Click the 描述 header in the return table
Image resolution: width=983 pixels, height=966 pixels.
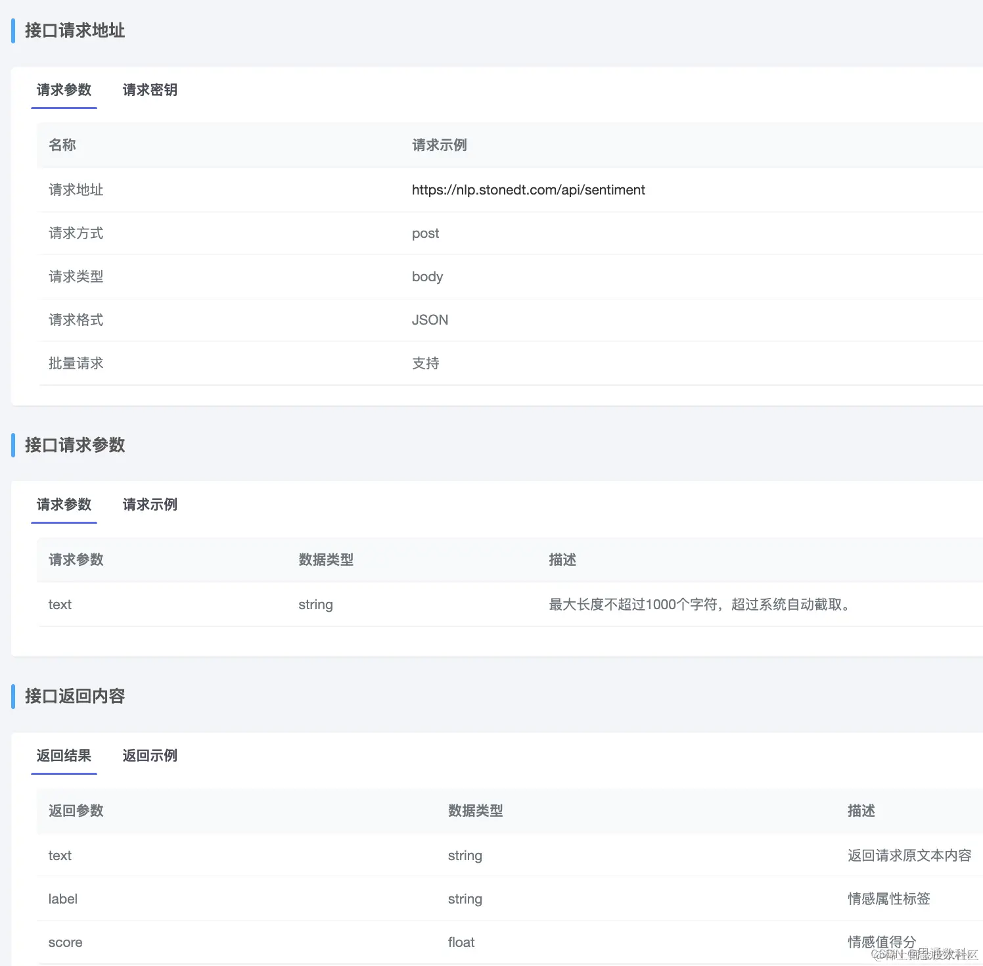(861, 811)
